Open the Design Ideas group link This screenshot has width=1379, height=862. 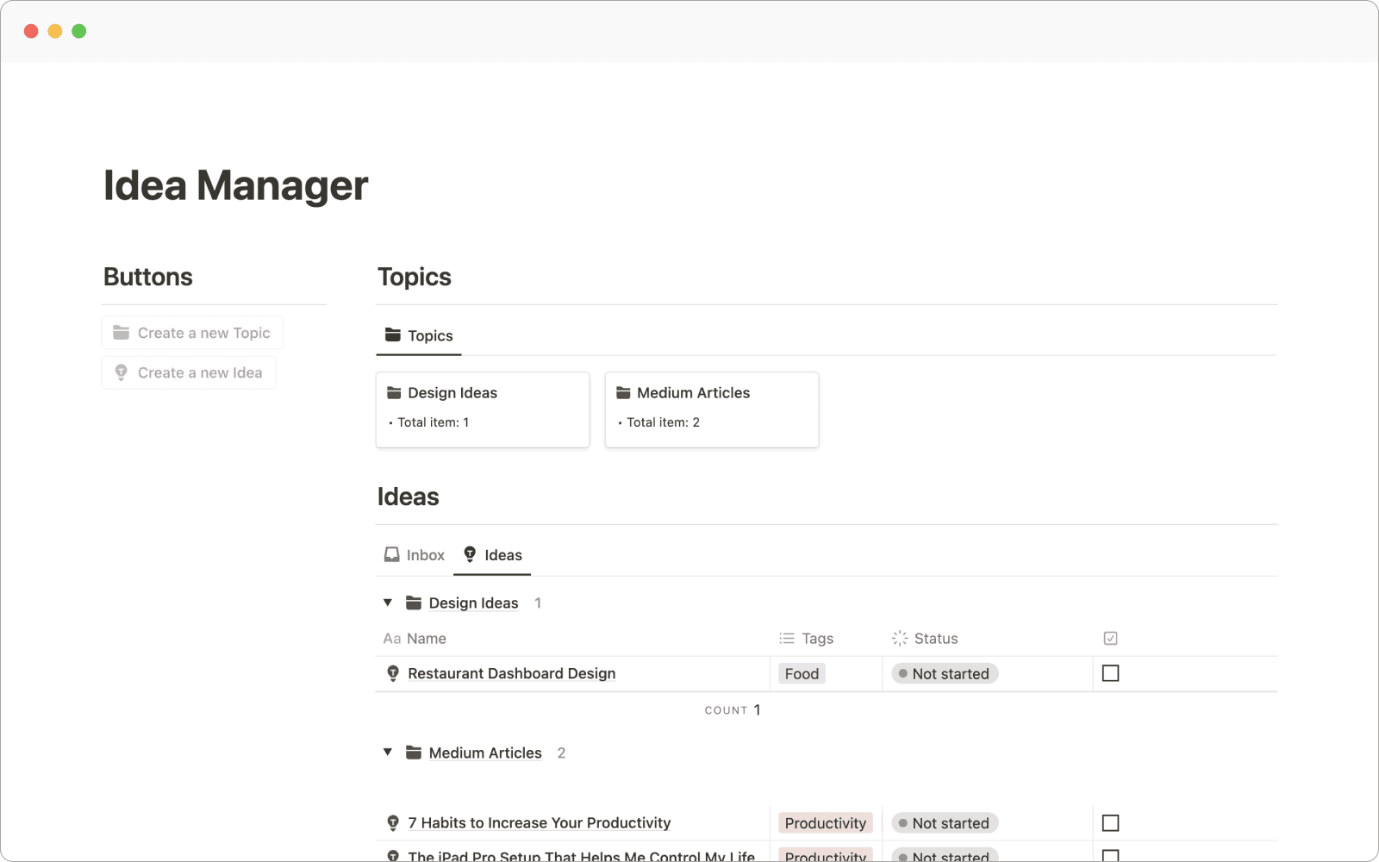[473, 603]
